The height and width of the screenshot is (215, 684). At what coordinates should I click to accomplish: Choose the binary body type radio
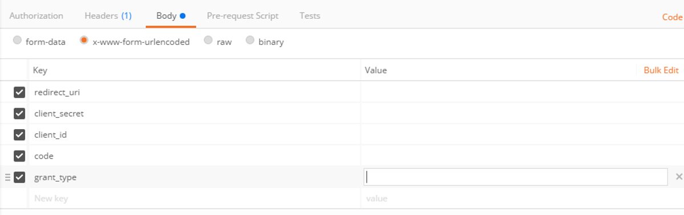coord(250,41)
